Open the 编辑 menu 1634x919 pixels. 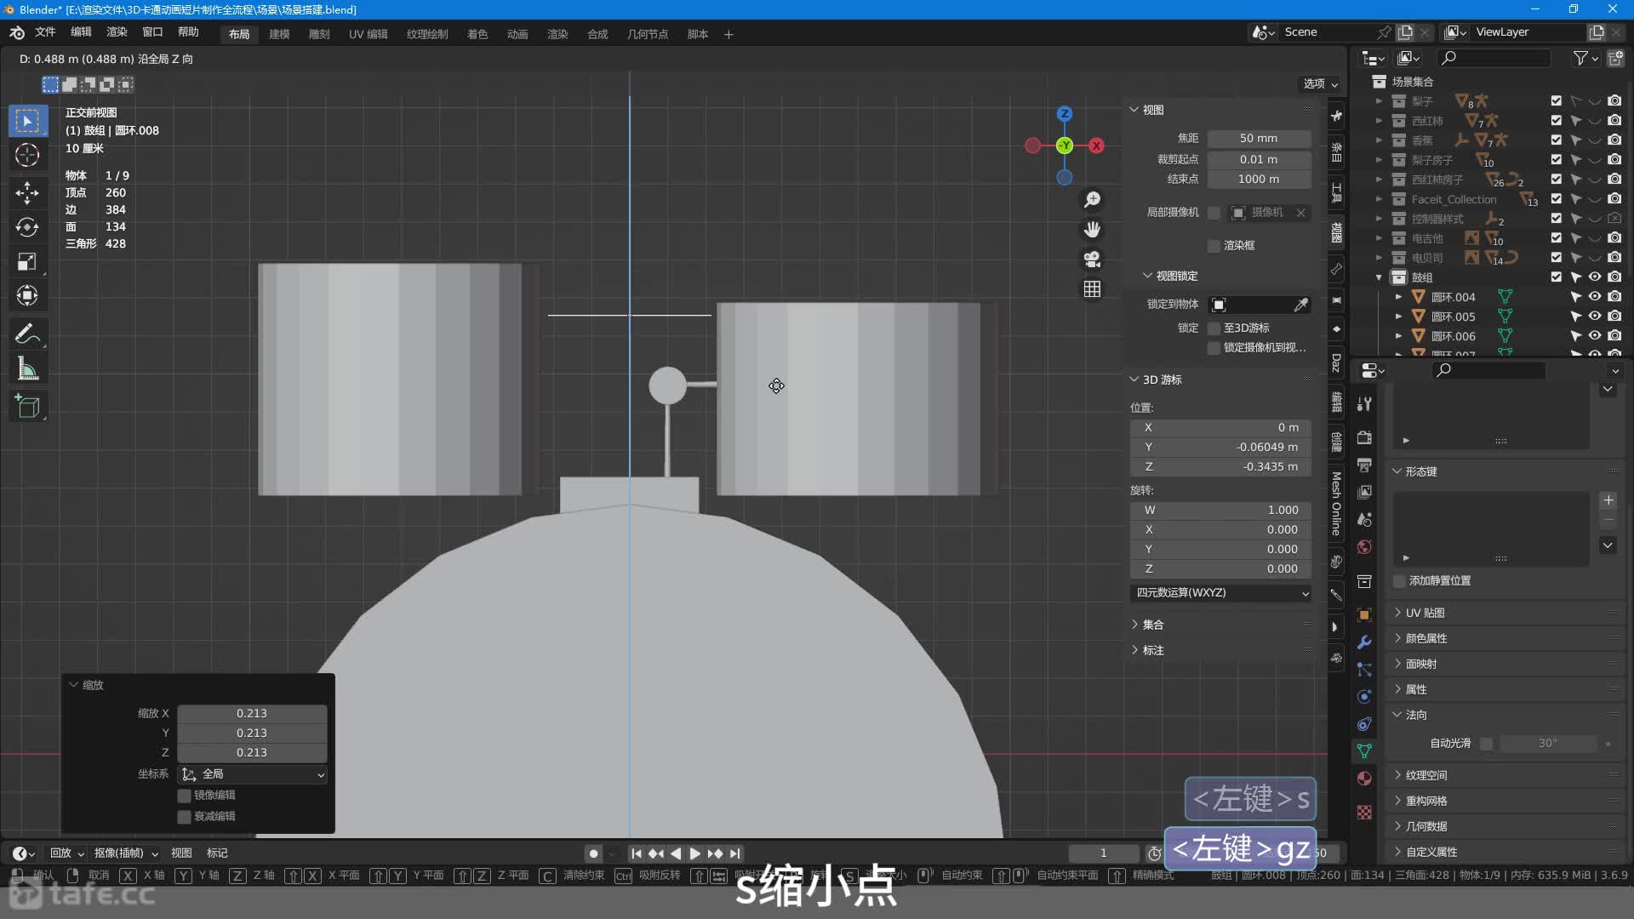click(81, 32)
